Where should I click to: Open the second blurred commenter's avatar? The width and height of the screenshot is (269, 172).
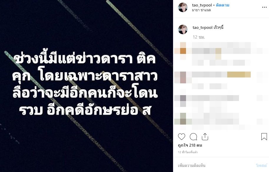(x=183, y=77)
